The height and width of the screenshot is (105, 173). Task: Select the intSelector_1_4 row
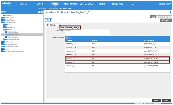(117, 58)
